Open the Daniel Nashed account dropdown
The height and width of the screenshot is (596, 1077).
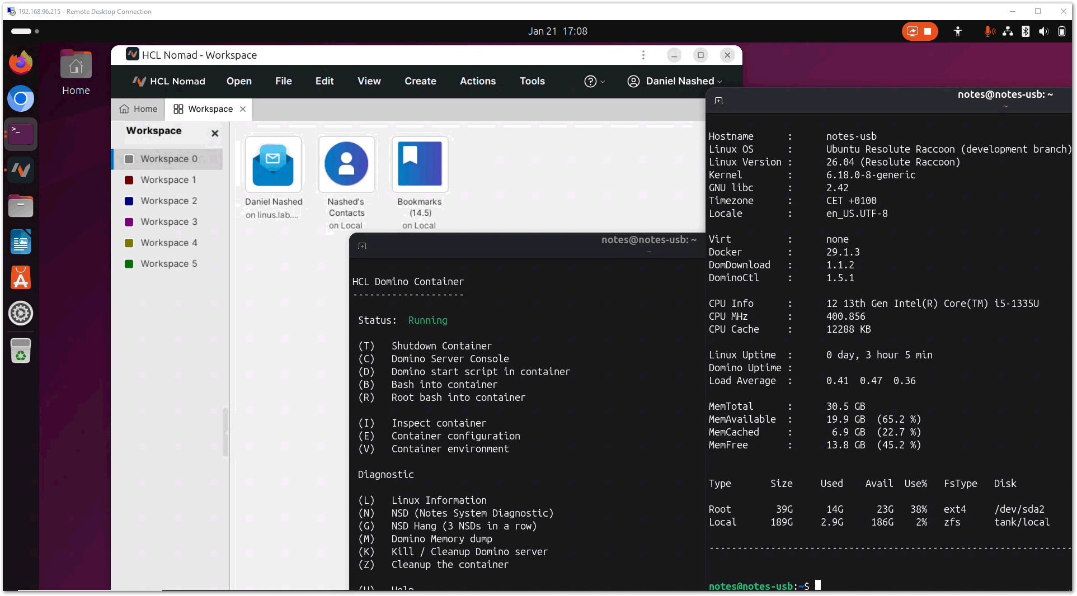coord(674,81)
